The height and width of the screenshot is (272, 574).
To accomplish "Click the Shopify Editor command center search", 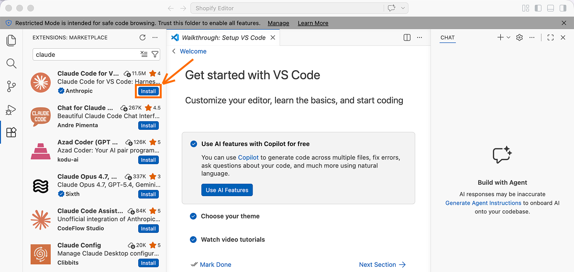I will [287, 8].
